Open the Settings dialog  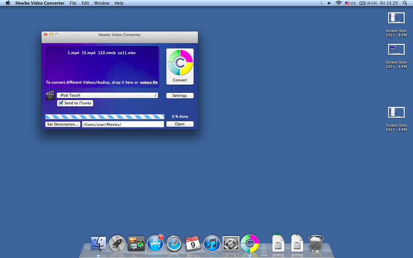pyautogui.click(x=180, y=95)
